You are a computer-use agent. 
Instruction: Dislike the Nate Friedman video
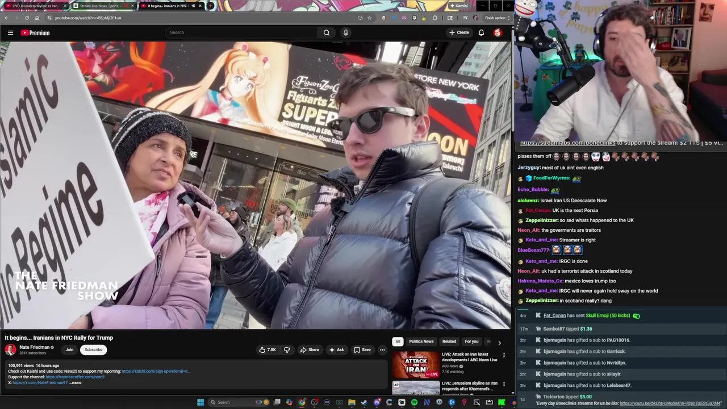coord(287,350)
